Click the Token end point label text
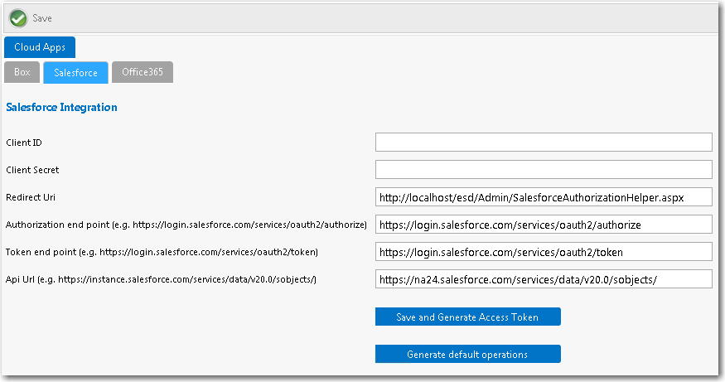The height and width of the screenshot is (382, 725). pyautogui.click(x=162, y=252)
